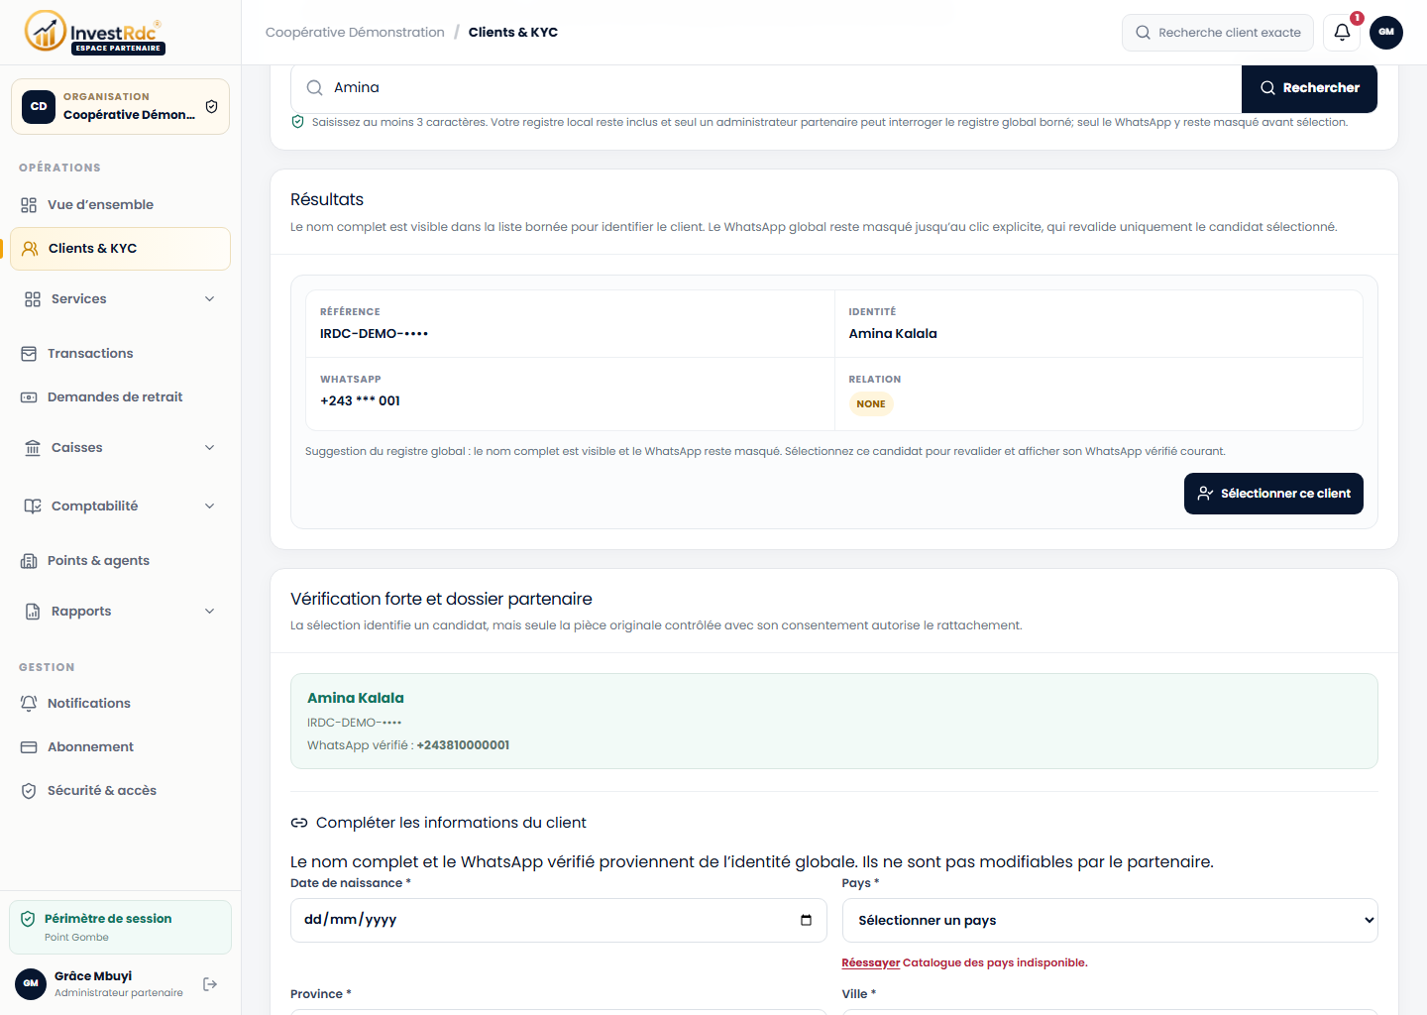Open Sécurité & accès settings

click(120, 791)
